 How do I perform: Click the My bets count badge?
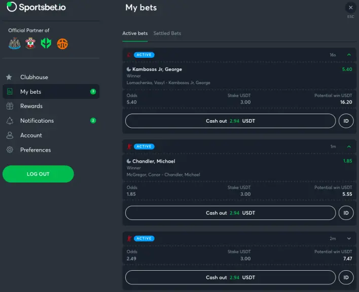tap(93, 92)
